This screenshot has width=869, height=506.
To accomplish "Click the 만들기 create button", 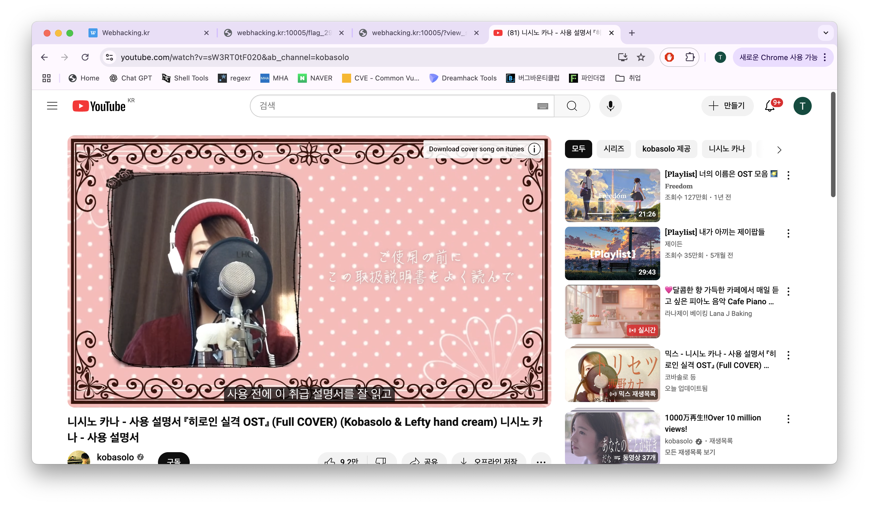I will click(x=727, y=106).
